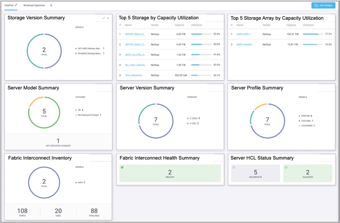Select the Not Deployed Changes legend item
The width and height of the screenshot is (340, 223).
pyautogui.click(x=89, y=115)
